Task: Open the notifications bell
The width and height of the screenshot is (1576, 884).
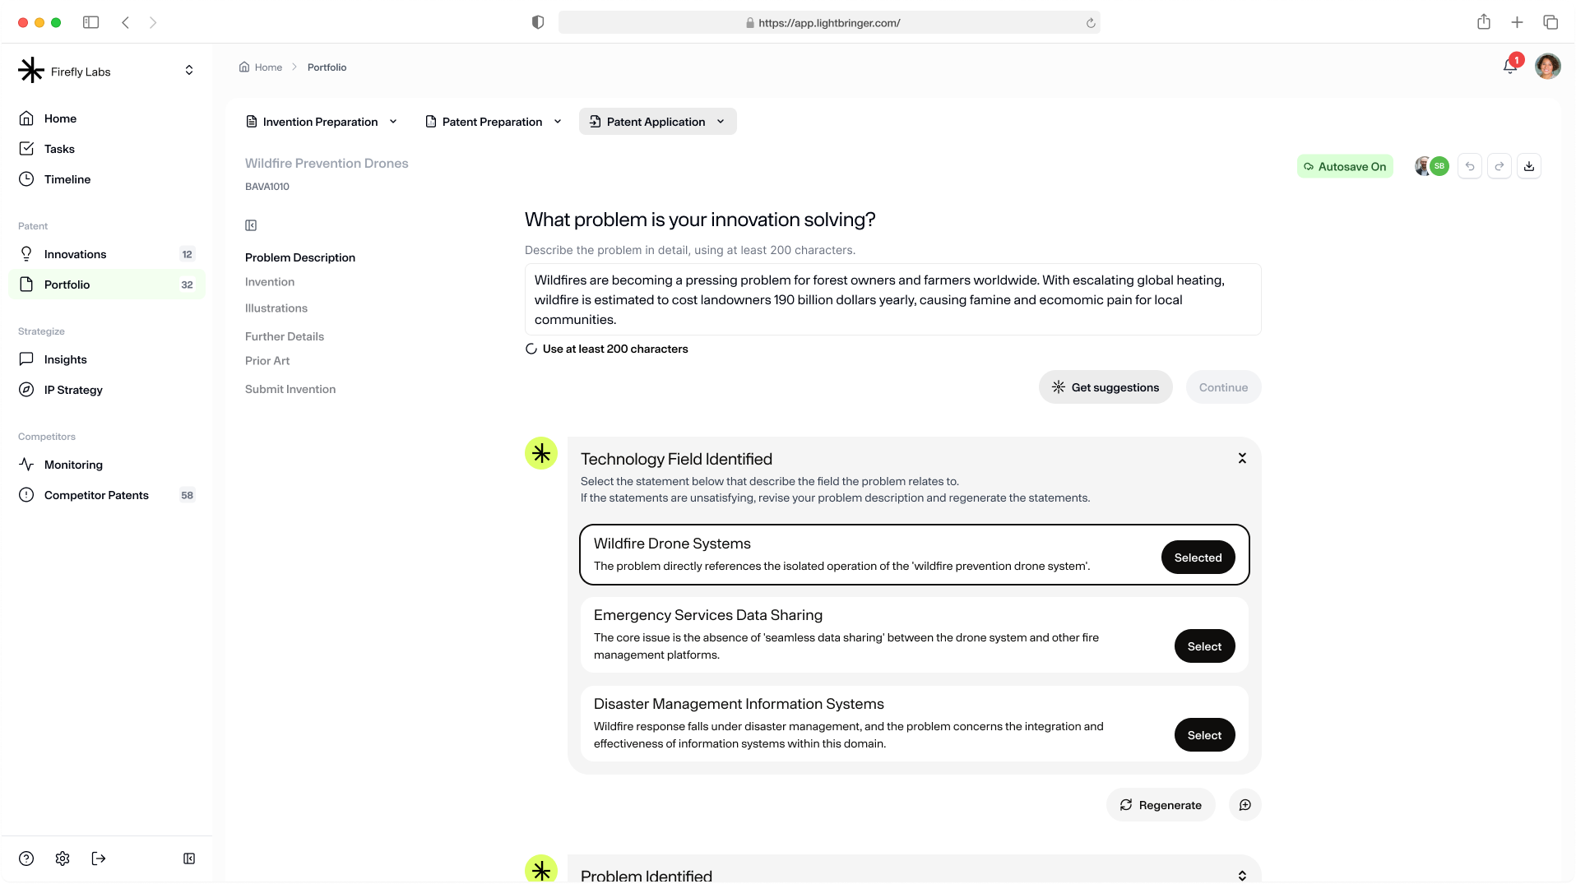Action: coord(1510,67)
